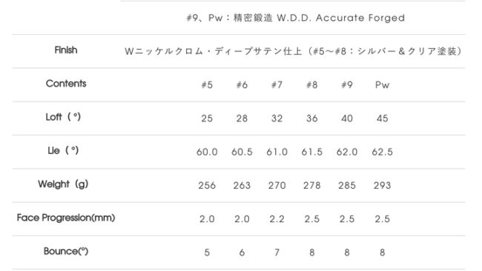The width and height of the screenshot is (482, 271).
Task: Select the #7 column header
Action: click(x=277, y=84)
